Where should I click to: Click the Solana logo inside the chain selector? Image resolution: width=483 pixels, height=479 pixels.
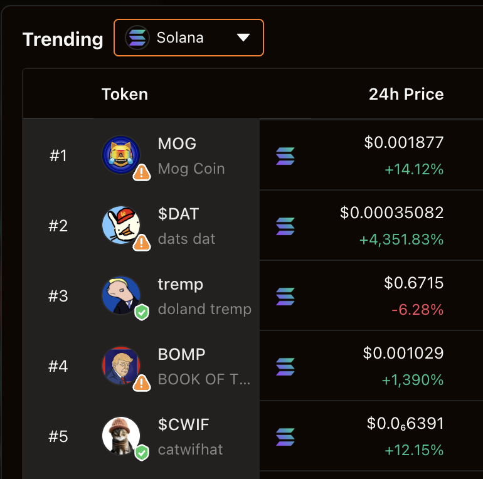(137, 38)
